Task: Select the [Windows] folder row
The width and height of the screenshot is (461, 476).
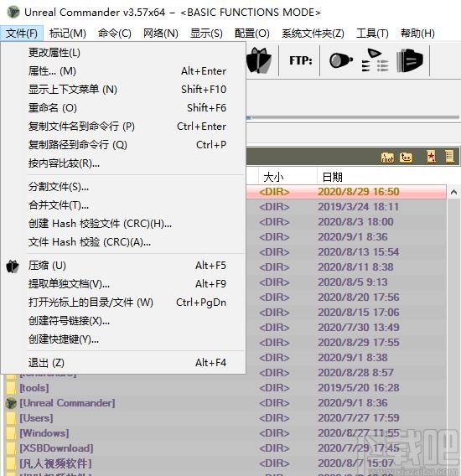Action: point(225,433)
